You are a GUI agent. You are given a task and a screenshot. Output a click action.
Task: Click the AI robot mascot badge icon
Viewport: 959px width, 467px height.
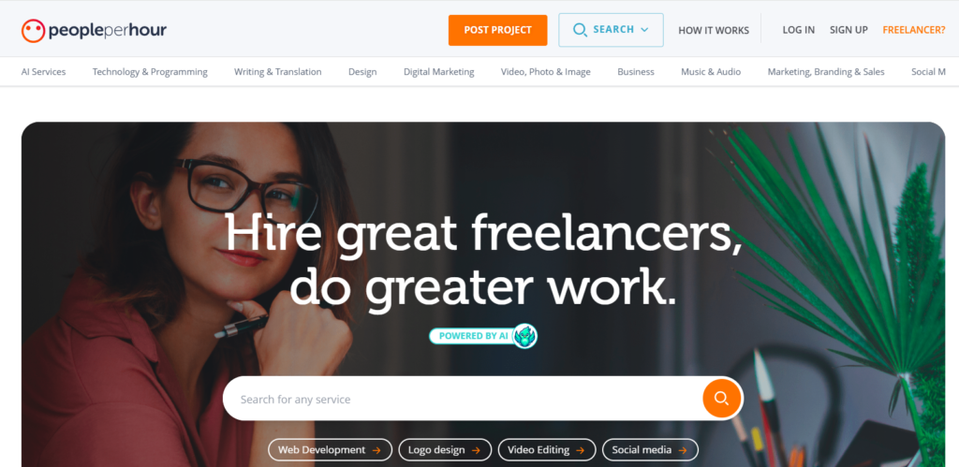coord(524,336)
